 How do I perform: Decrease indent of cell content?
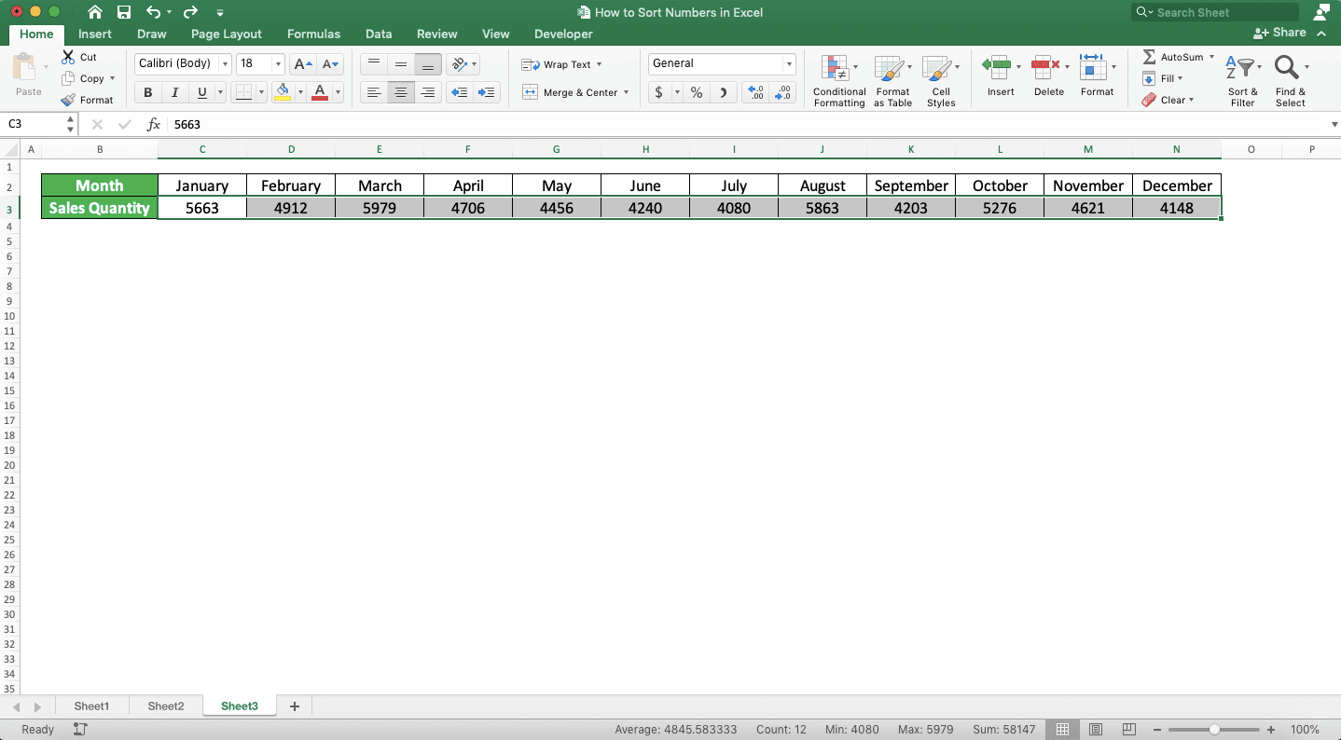[459, 92]
